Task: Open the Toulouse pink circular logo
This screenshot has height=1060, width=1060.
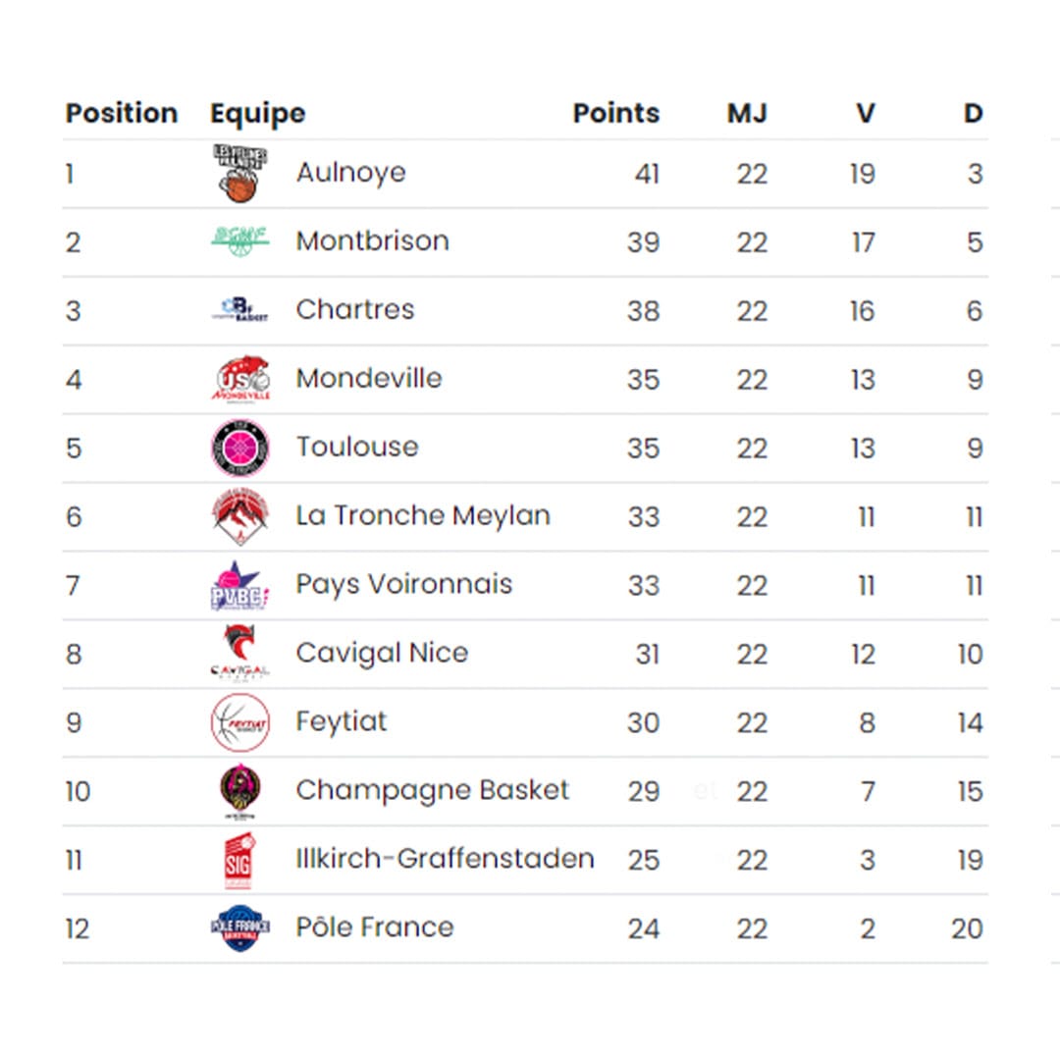Action: click(240, 448)
